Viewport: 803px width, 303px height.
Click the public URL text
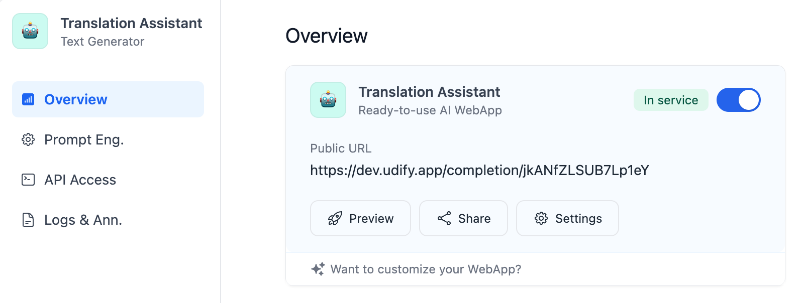click(479, 170)
